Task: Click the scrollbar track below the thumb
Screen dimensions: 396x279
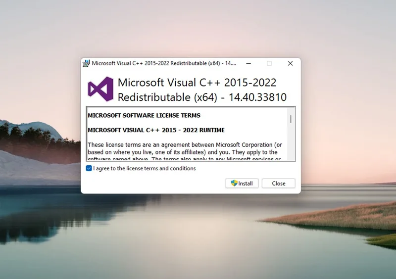Action: (291, 141)
